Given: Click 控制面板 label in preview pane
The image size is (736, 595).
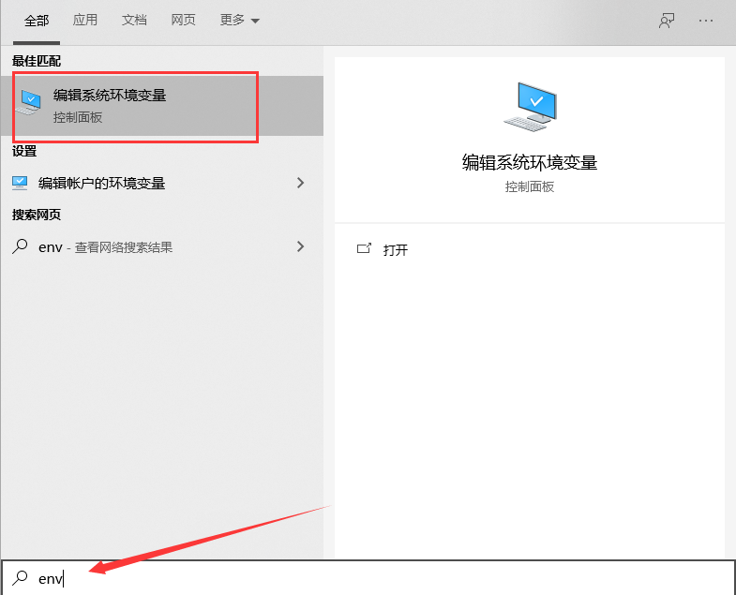Looking at the screenshot, I should click(530, 186).
